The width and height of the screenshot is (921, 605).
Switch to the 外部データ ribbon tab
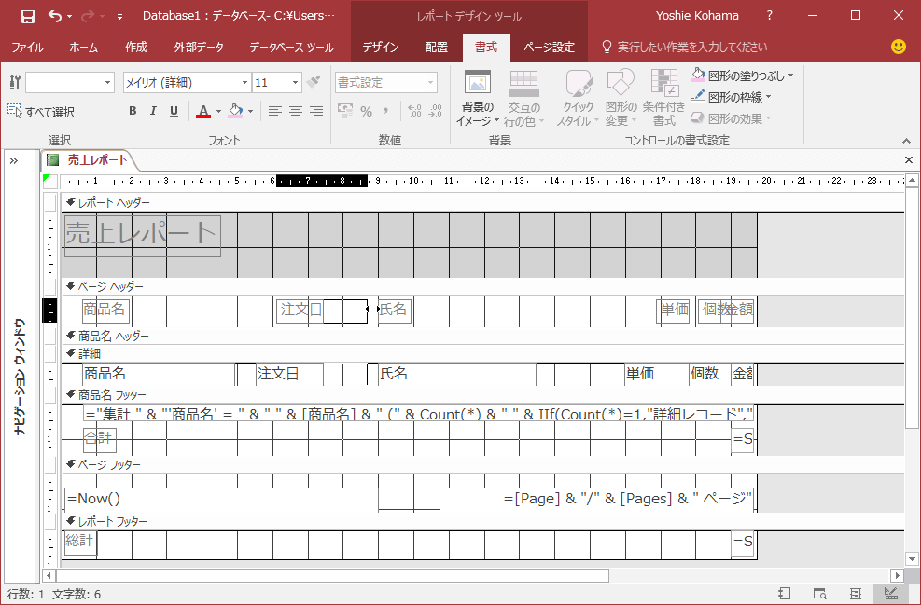(199, 48)
